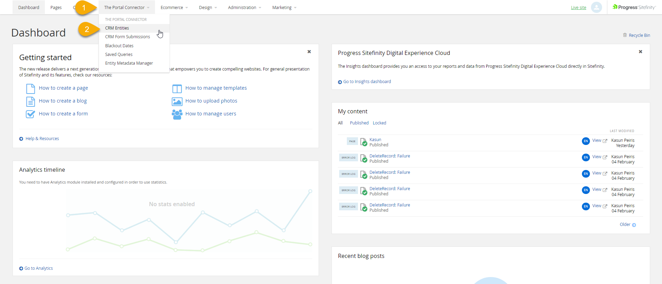Click the manage templates layout icon

click(x=177, y=89)
